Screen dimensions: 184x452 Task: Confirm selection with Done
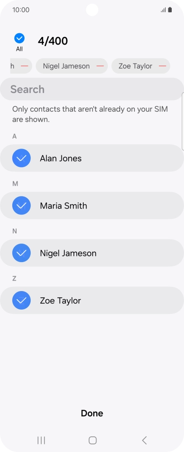tap(92, 413)
